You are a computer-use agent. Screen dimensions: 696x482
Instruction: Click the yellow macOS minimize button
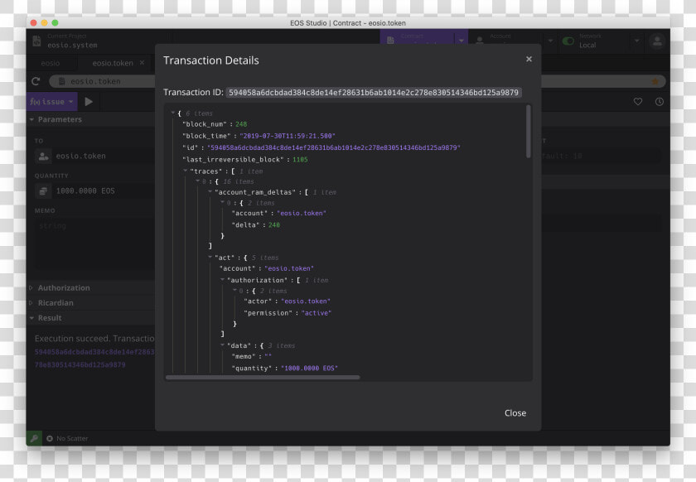pyautogui.click(x=44, y=22)
